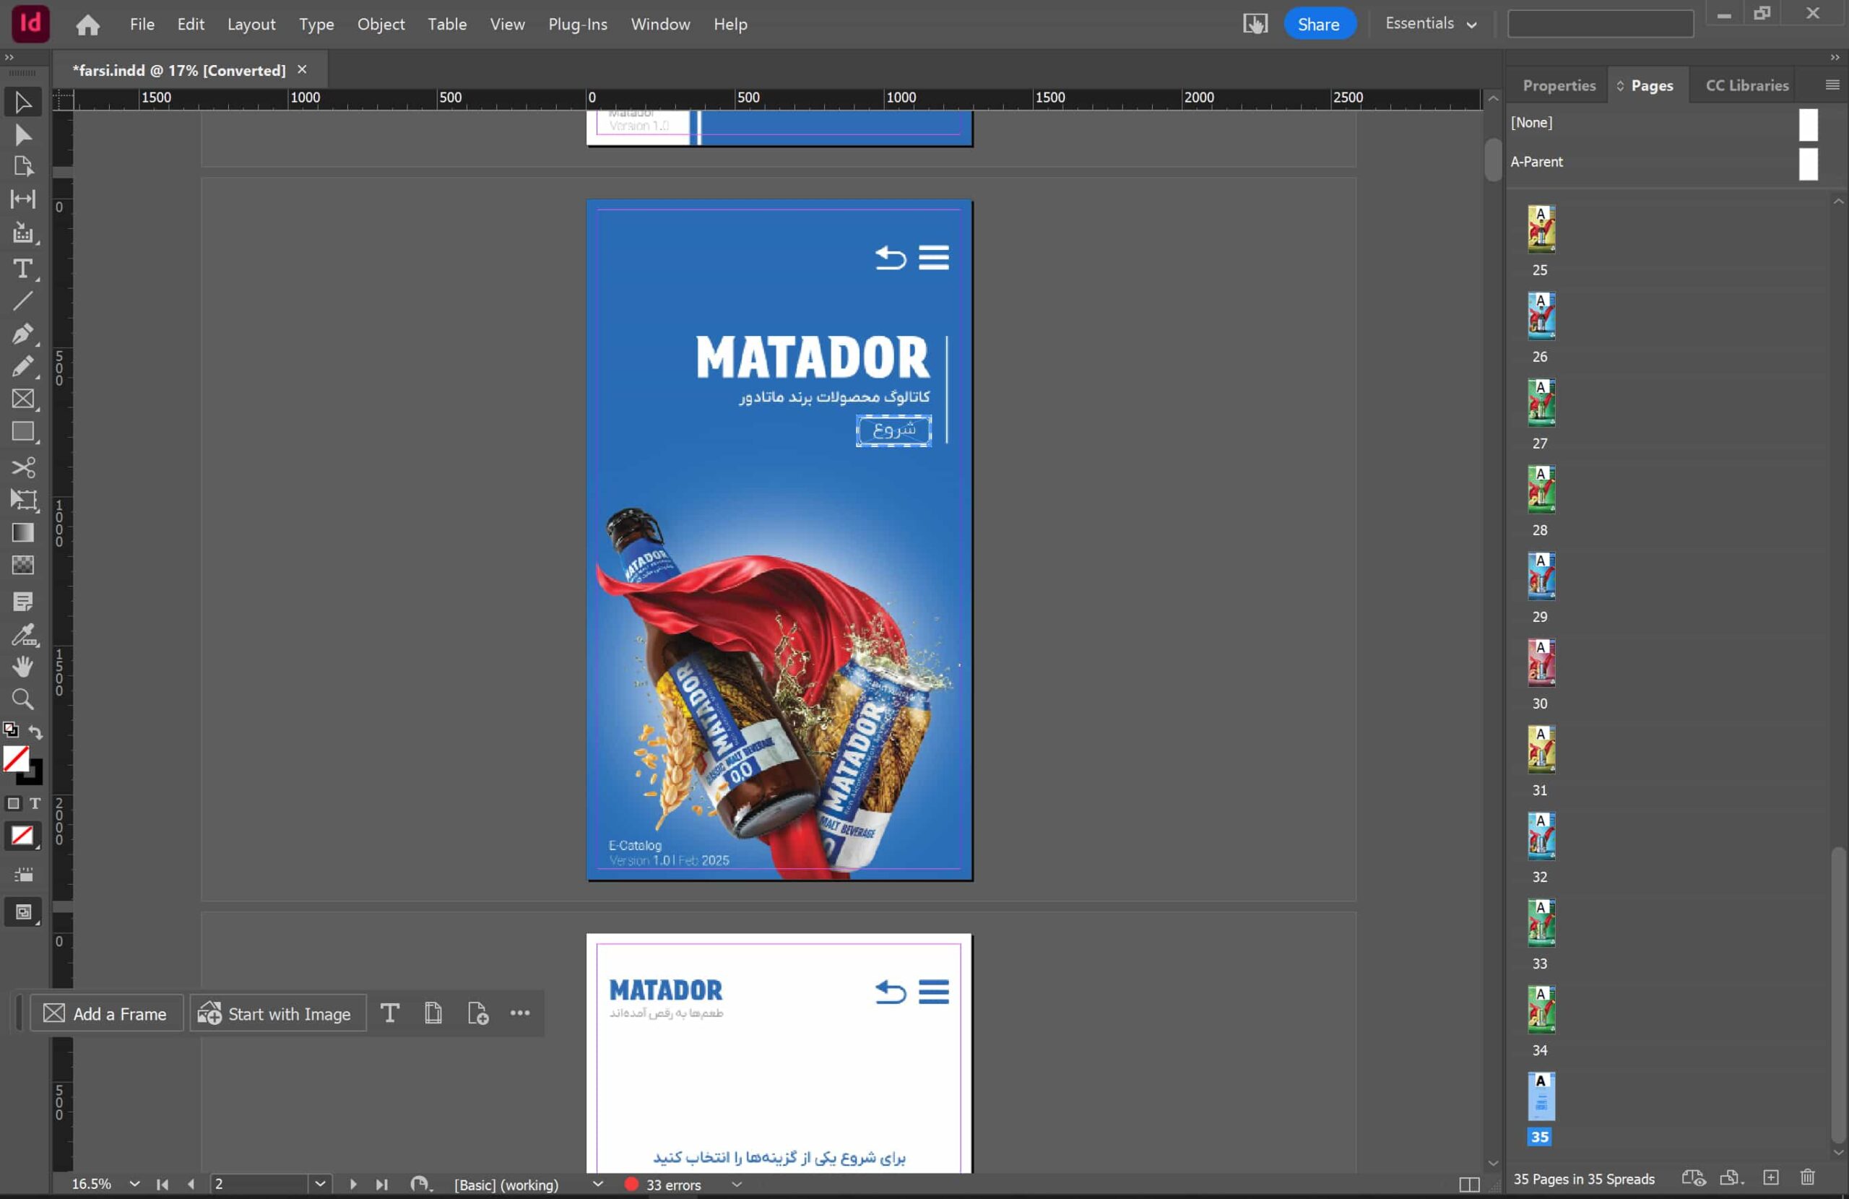Go to last page arrow
1849x1199 pixels.
381,1185
